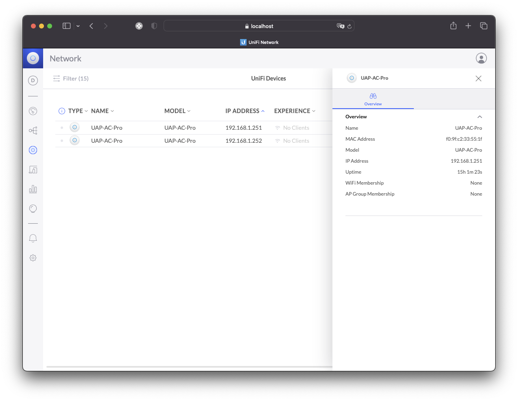Click the device icon in the 192.168.1.252 row
518x401 pixels.
tap(75, 140)
